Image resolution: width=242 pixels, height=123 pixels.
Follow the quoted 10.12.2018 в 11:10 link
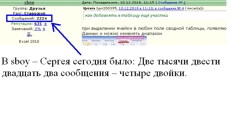tap(151, 8)
